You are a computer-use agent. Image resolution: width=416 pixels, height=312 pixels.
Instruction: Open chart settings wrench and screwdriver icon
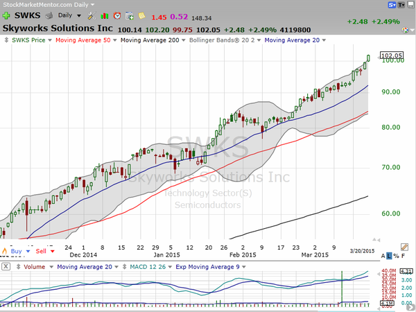point(92,16)
